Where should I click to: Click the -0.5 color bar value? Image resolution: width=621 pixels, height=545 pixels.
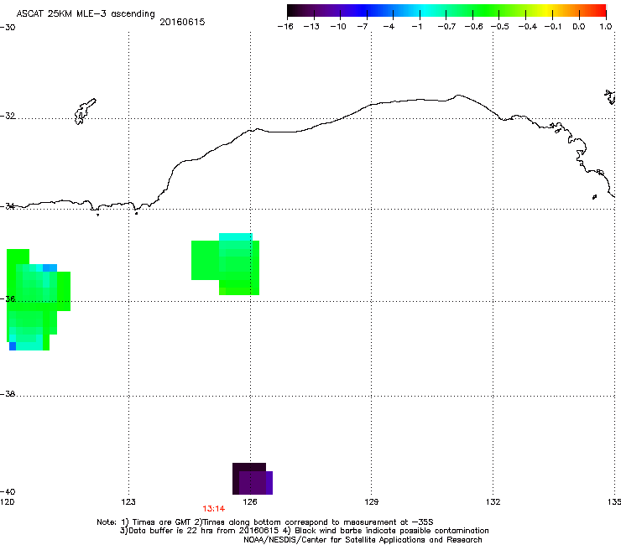pyautogui.click(x=499, y=27)
